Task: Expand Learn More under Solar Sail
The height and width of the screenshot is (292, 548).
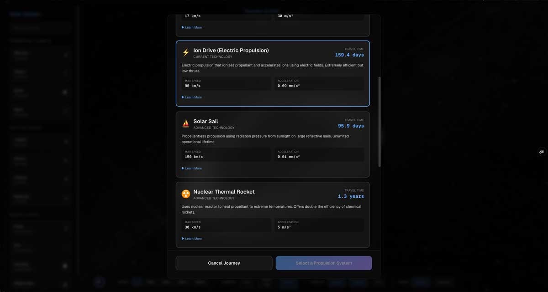Action: (x=191, y=168)
